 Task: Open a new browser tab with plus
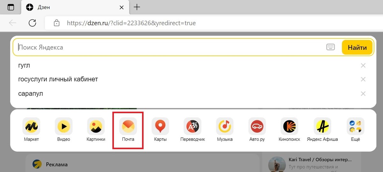[137, 7]
